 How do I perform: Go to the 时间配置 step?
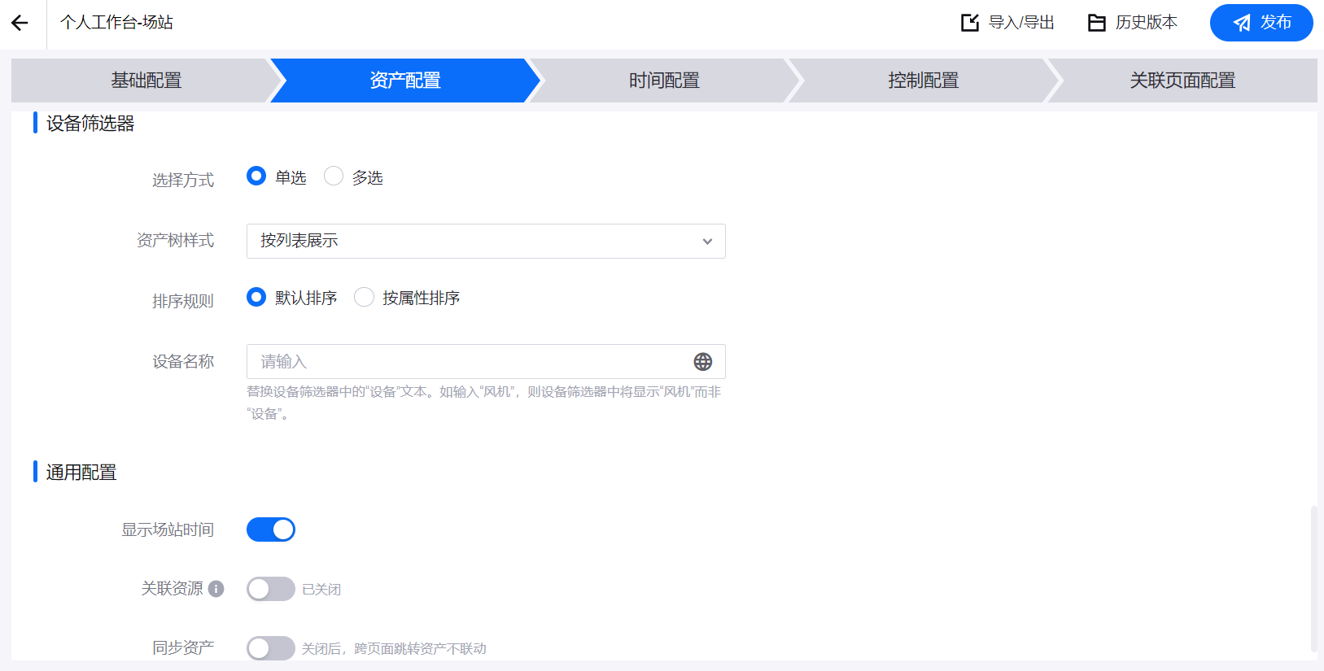[664, 81]
